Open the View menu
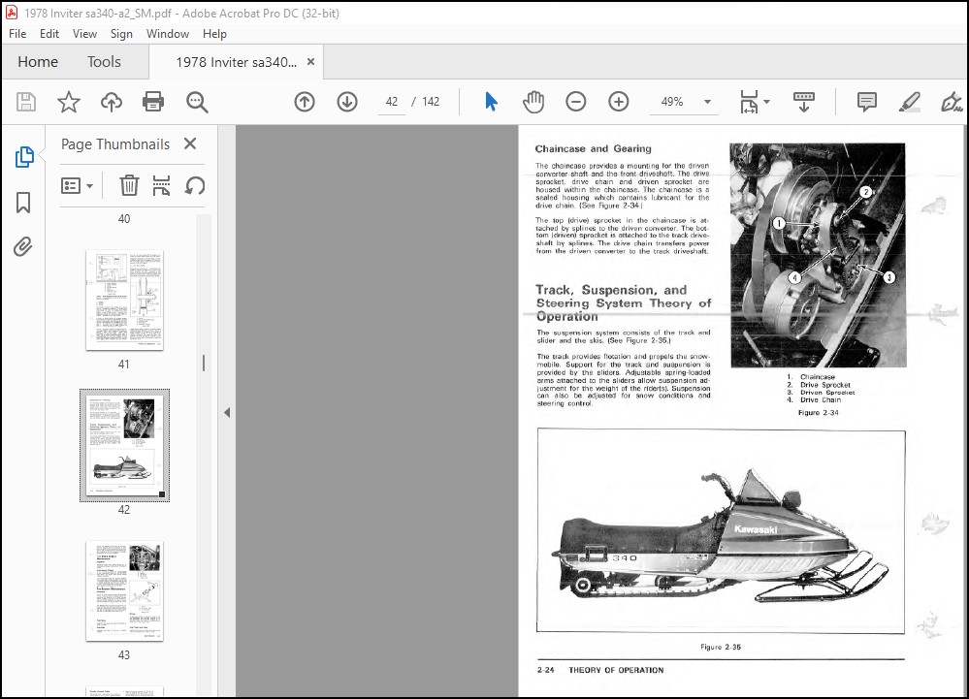The width and height of the screenshot is (969, 699). (84, 34)
